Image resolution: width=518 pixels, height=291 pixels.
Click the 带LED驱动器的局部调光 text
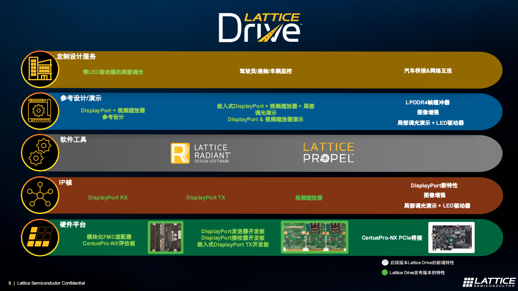point(113,72)
